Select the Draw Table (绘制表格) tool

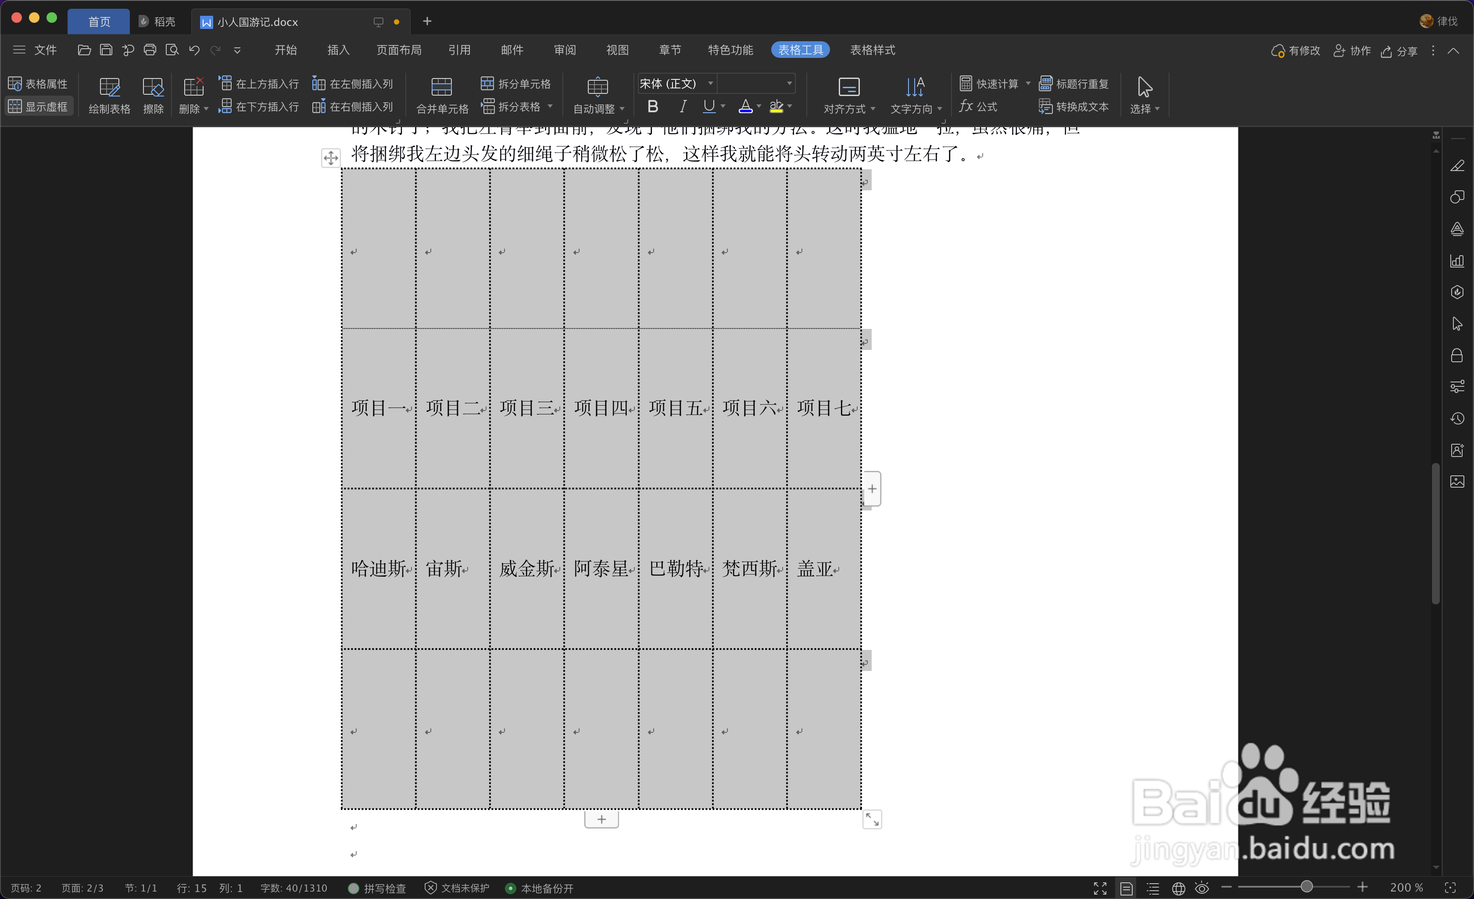(x=110, y=96)
